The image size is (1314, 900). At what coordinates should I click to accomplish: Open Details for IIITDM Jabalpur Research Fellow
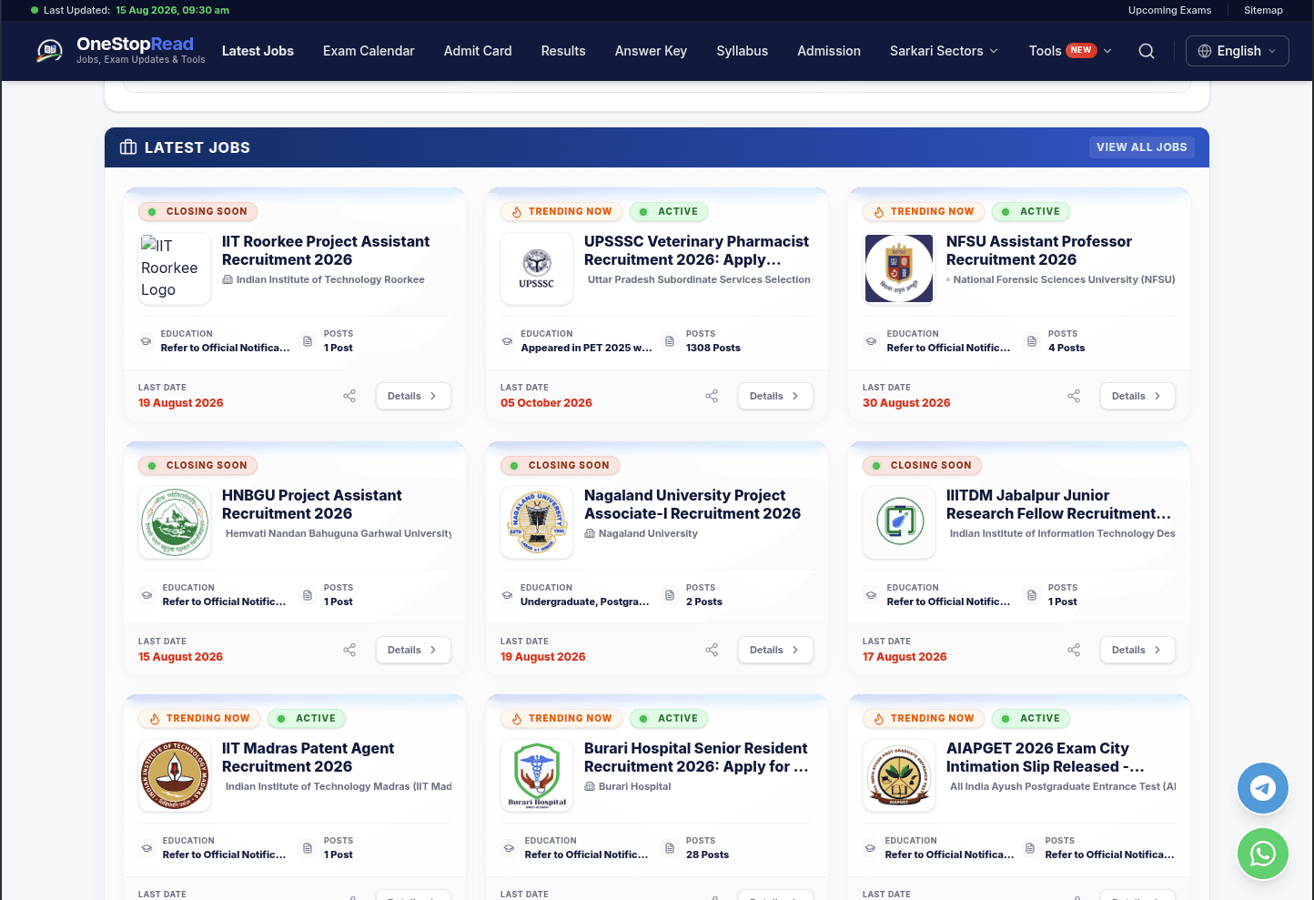click(x=1137, y=650)
